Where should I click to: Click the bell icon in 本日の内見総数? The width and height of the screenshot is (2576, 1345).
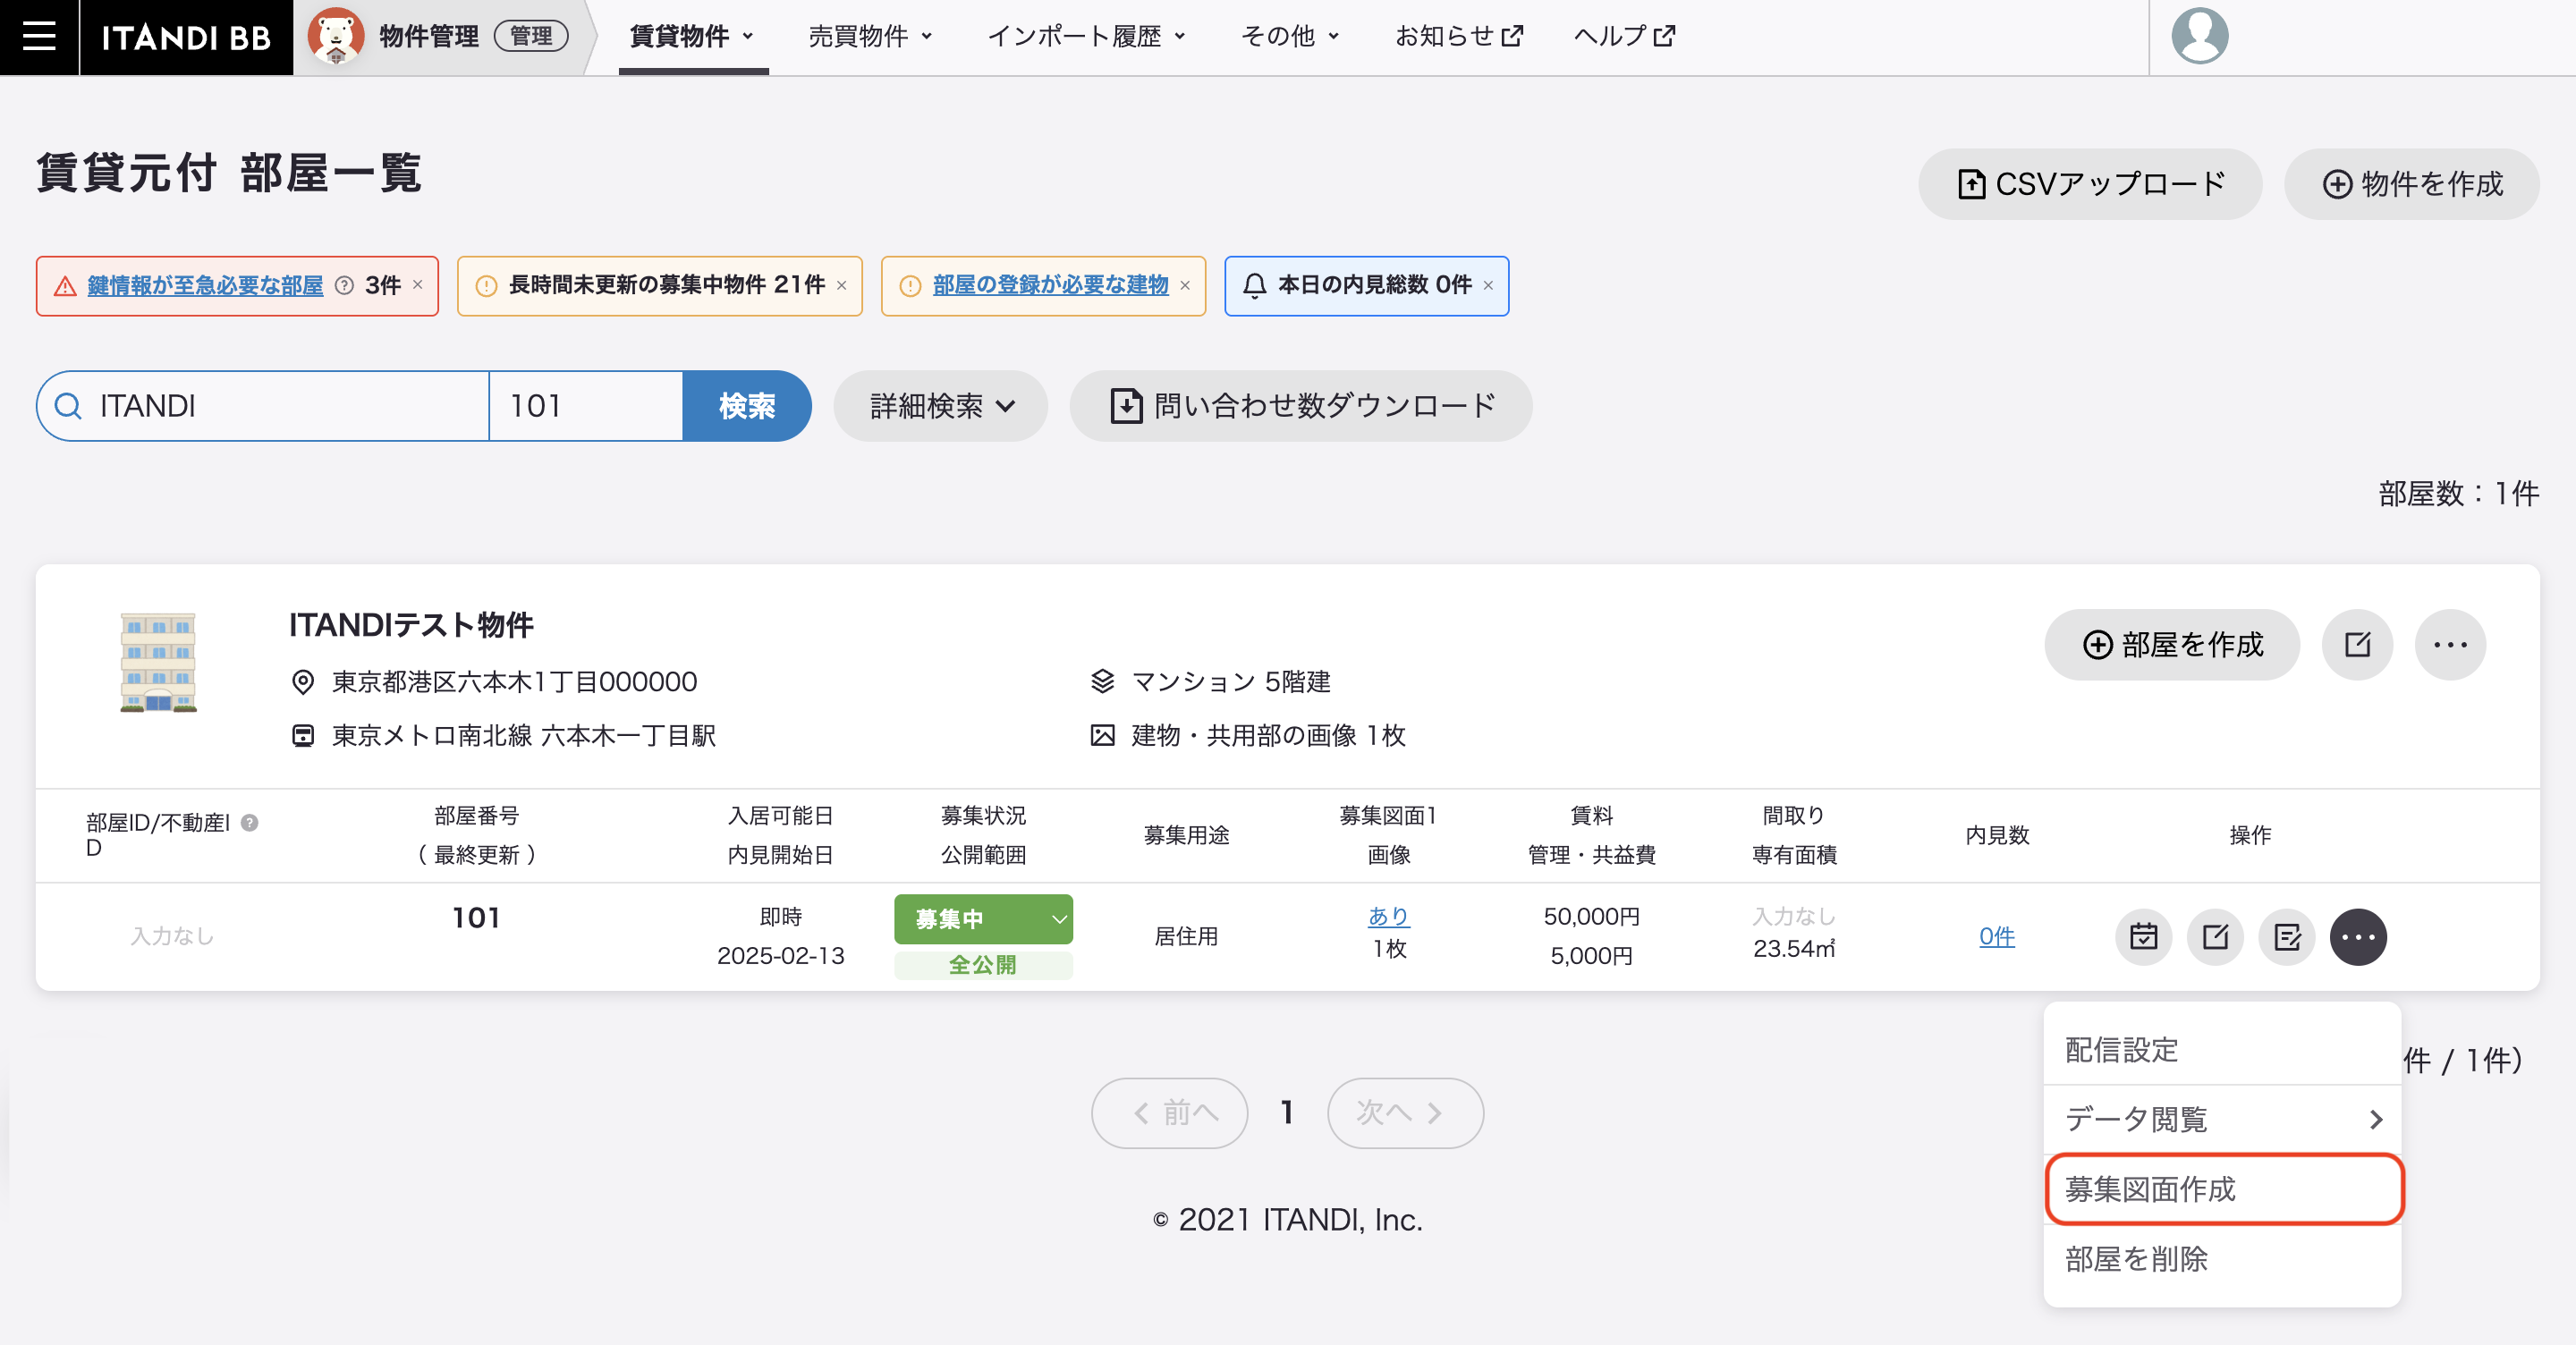pyautogui.click(x=1254, y=286)
